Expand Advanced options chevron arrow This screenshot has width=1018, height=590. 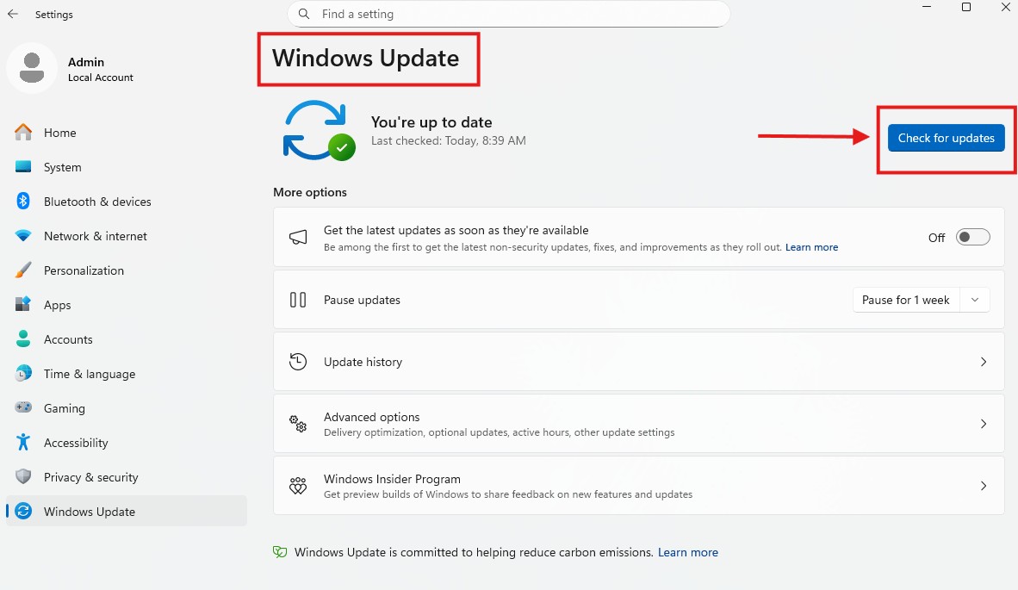(983, 424)
